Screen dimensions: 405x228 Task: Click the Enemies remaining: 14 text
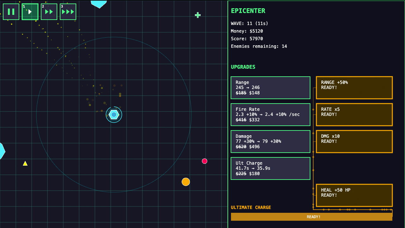pyautogui.click(x=259, y=46)
